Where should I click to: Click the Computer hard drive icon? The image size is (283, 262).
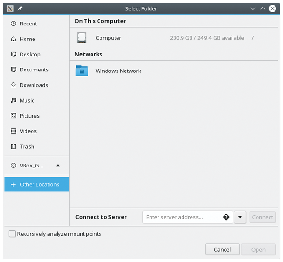82,38
